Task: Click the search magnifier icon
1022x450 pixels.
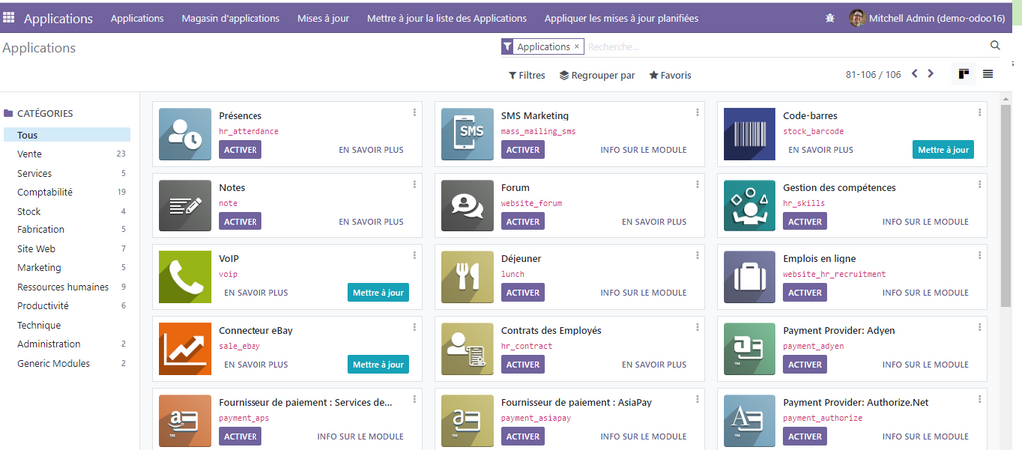Action: pyautogui.click(x=995, y=46)
